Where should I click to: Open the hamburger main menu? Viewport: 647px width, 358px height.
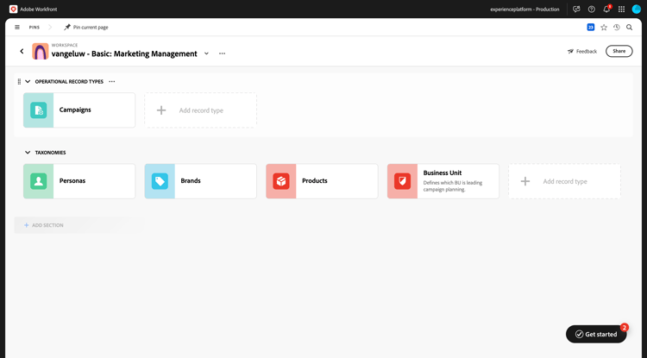click(17, 28)
